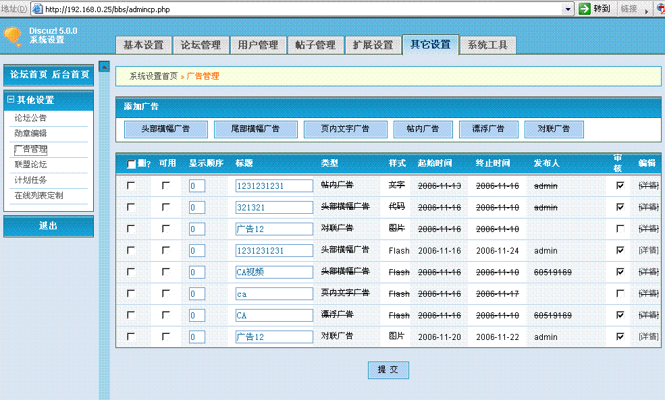
Task: Click the title field containing 广告12 (图片, 2006-11-20)
Action: [274, 337]
